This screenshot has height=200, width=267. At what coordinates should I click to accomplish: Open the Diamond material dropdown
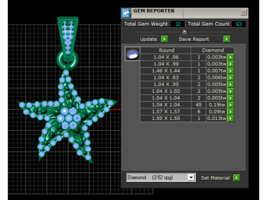[x=191, y=177]
